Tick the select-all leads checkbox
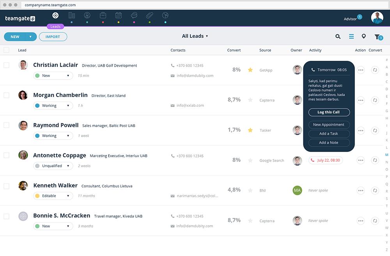 (7, 50)
